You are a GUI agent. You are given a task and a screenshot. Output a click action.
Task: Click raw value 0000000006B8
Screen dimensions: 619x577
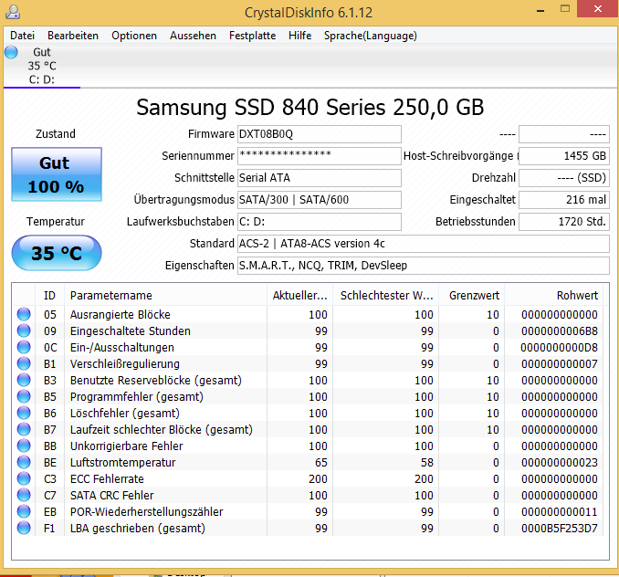coord(560,331)
